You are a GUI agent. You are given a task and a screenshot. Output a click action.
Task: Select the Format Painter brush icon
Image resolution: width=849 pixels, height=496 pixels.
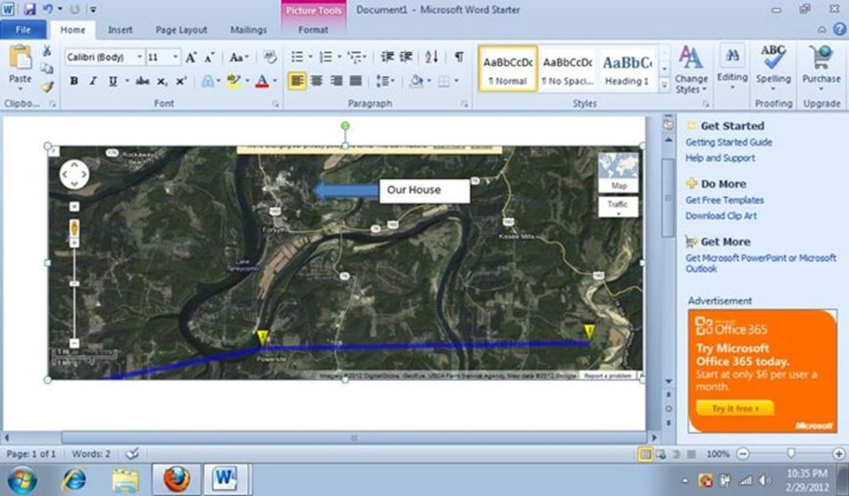click(x=47, y=86)
